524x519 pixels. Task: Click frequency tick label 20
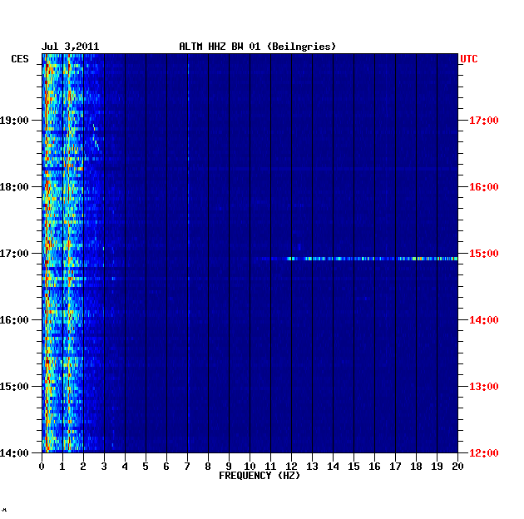tap(457, 467)
